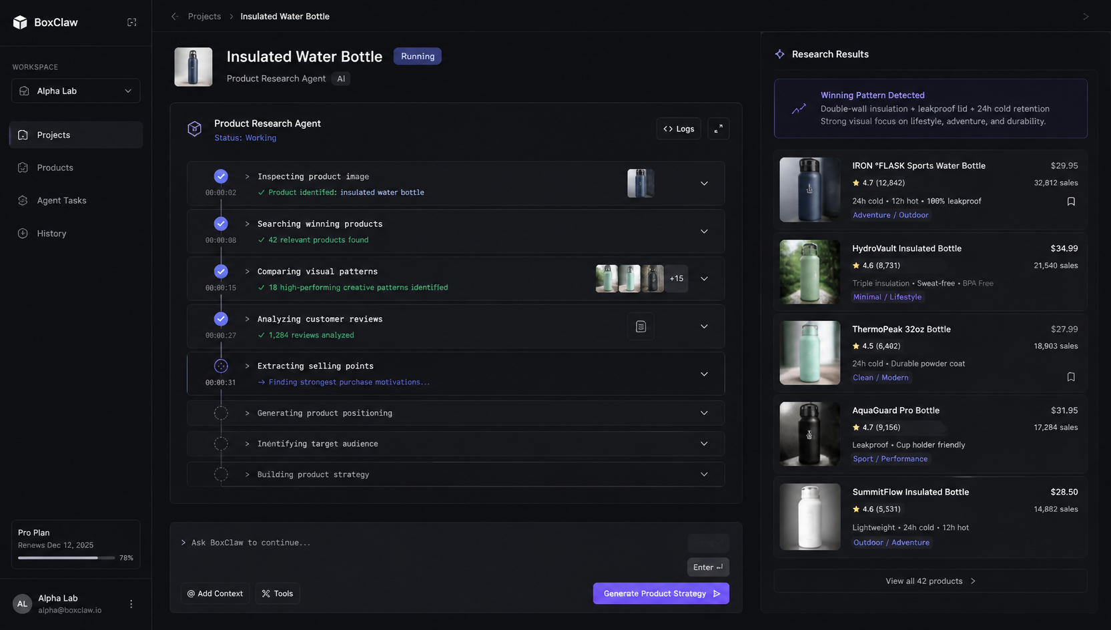
Task: Click the Products icon in sidebar
Action: click(23, 168)
